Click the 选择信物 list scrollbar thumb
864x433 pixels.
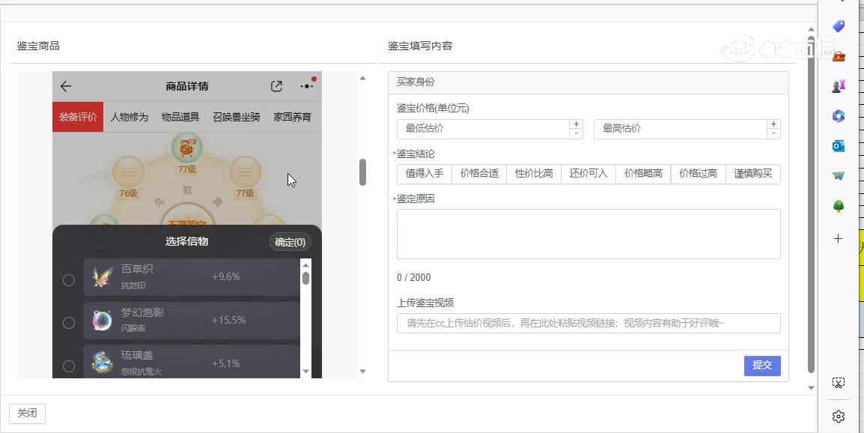pos(305,277)
